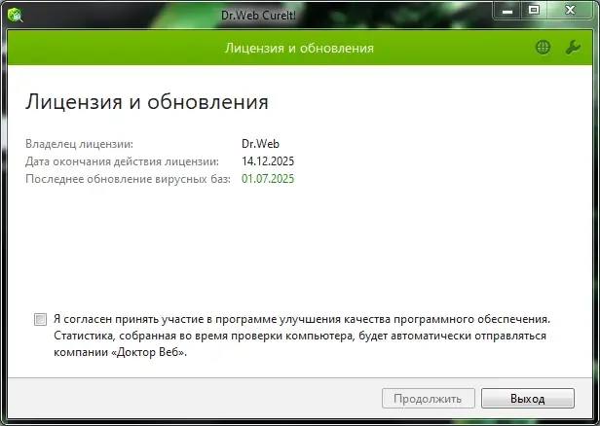Click the label Владелец лицензии
This screenshot has height=426, width=600.
[79, 144]
